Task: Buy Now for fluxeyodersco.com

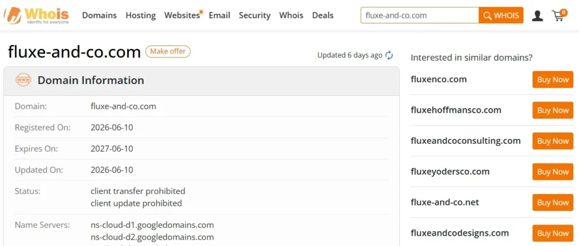Action: (x=553, y=172)
